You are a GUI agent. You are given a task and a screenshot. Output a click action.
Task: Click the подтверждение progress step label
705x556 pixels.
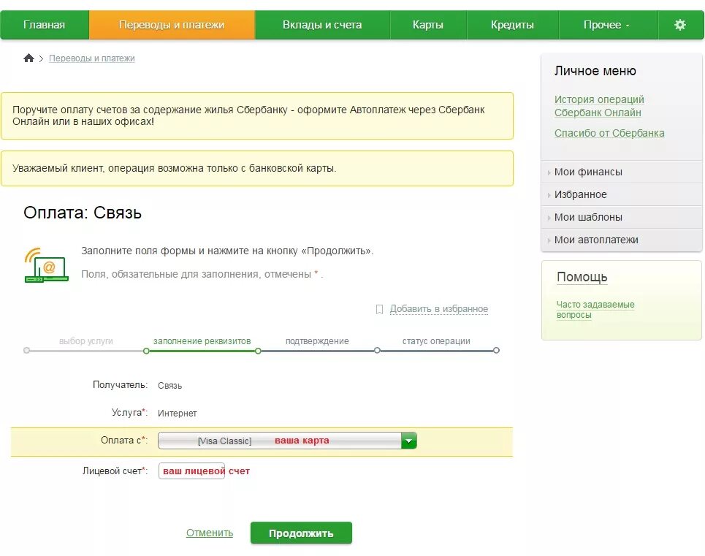point(317,341)
